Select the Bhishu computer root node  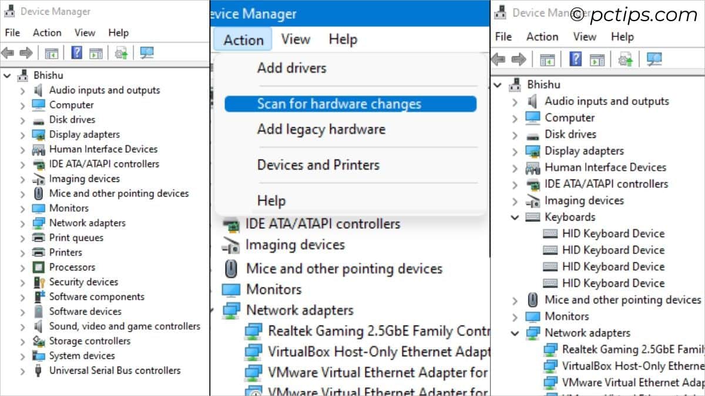49,75
